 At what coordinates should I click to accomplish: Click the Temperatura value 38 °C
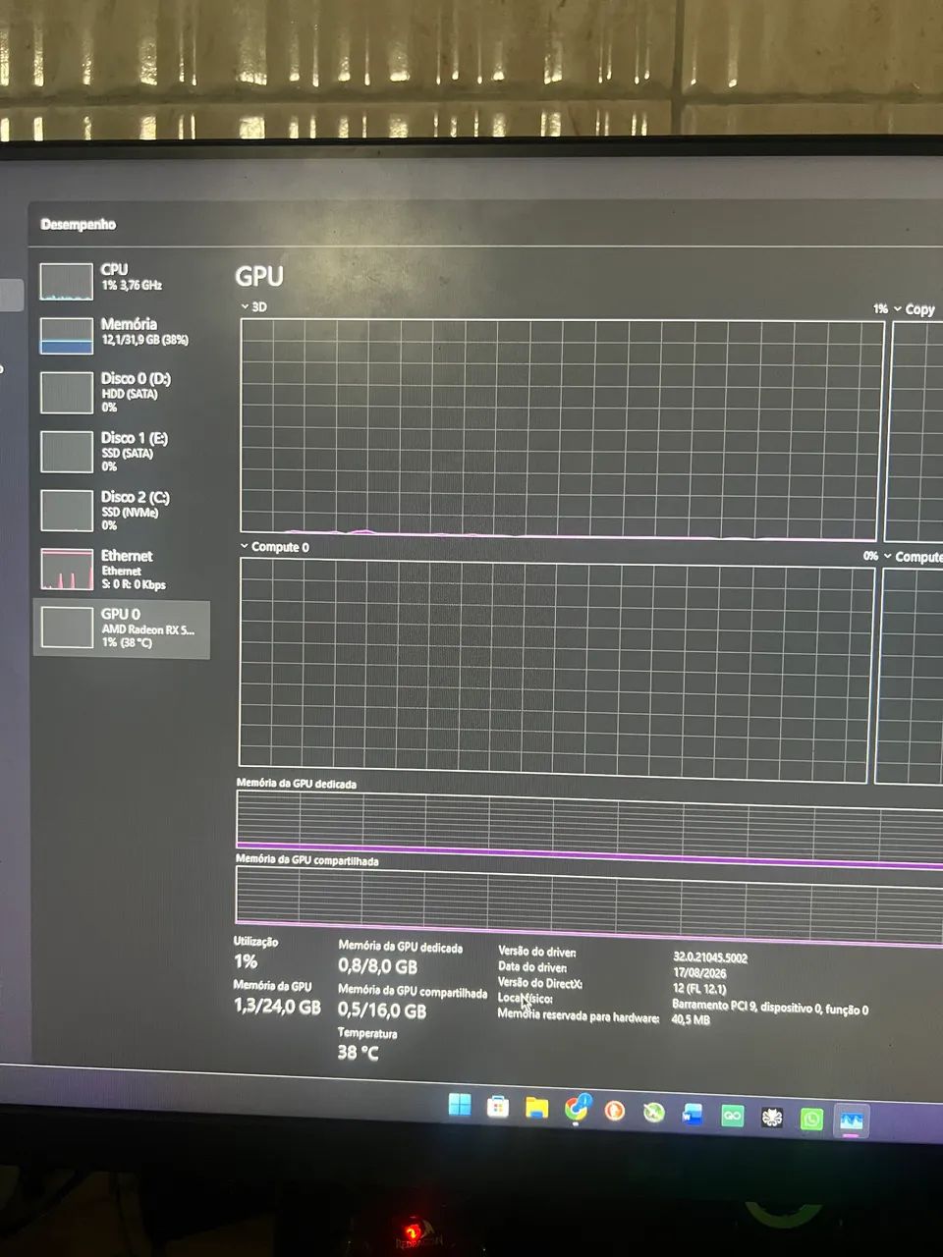click(x=358, y=1053)
